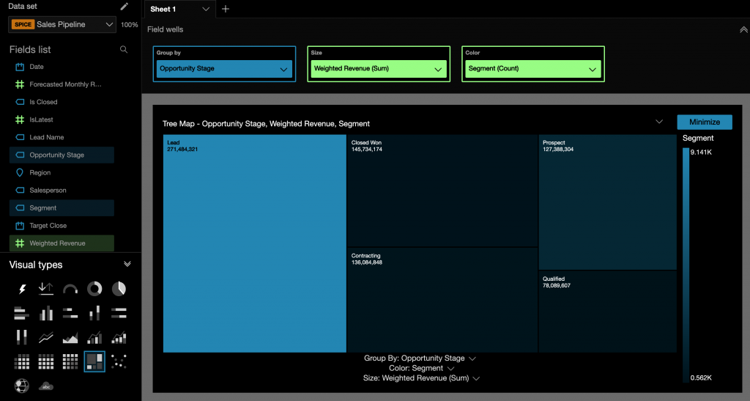Viewport: 750px width, 401px height.
Task: Switch to the line chart visual type
Action: (46, 338)
